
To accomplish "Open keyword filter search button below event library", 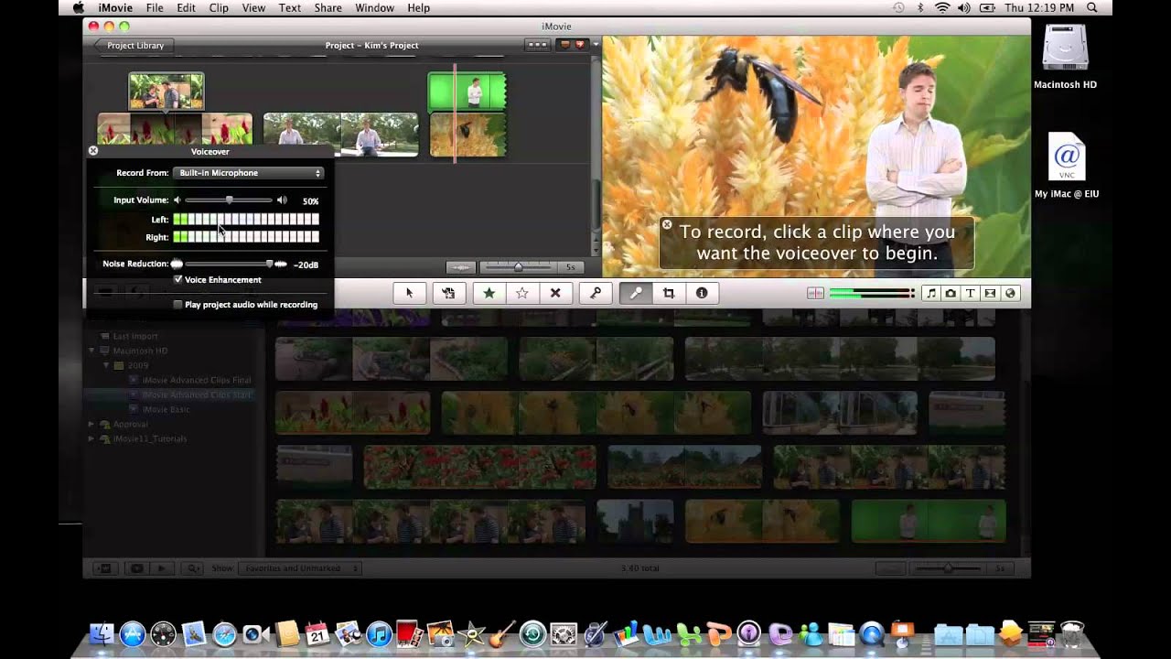I will click(194, 568).
